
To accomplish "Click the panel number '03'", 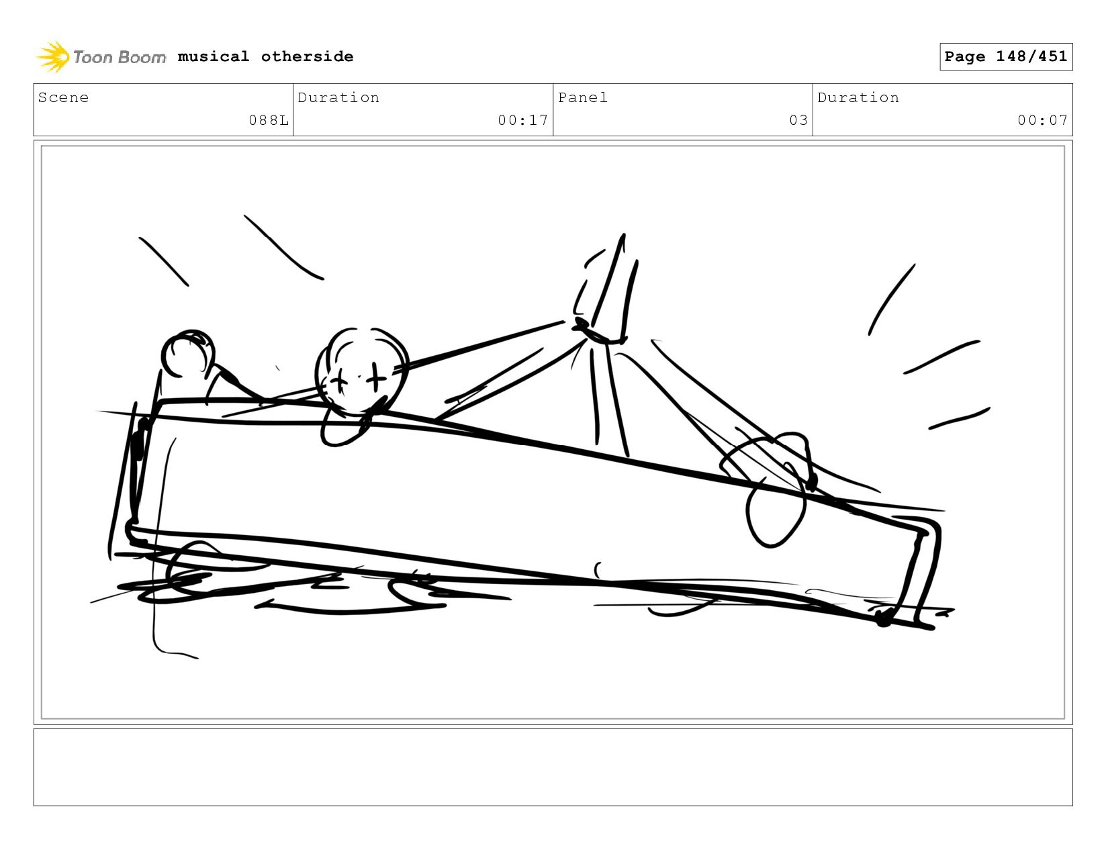I will [798, 120].
